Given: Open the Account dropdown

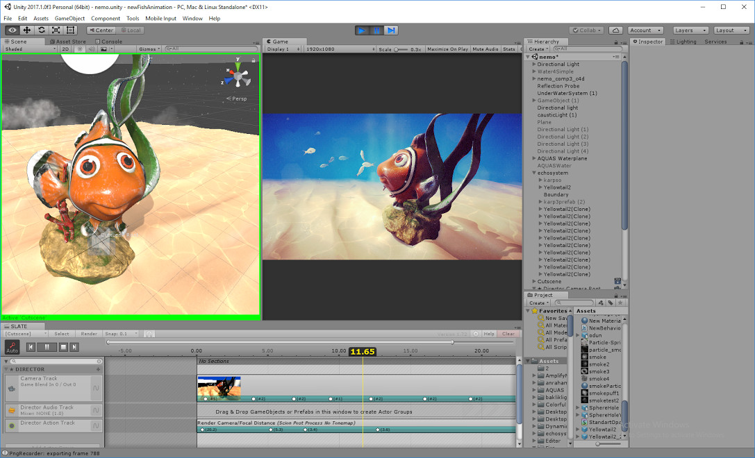Looking at the screenshot, I should click(646, 31).
